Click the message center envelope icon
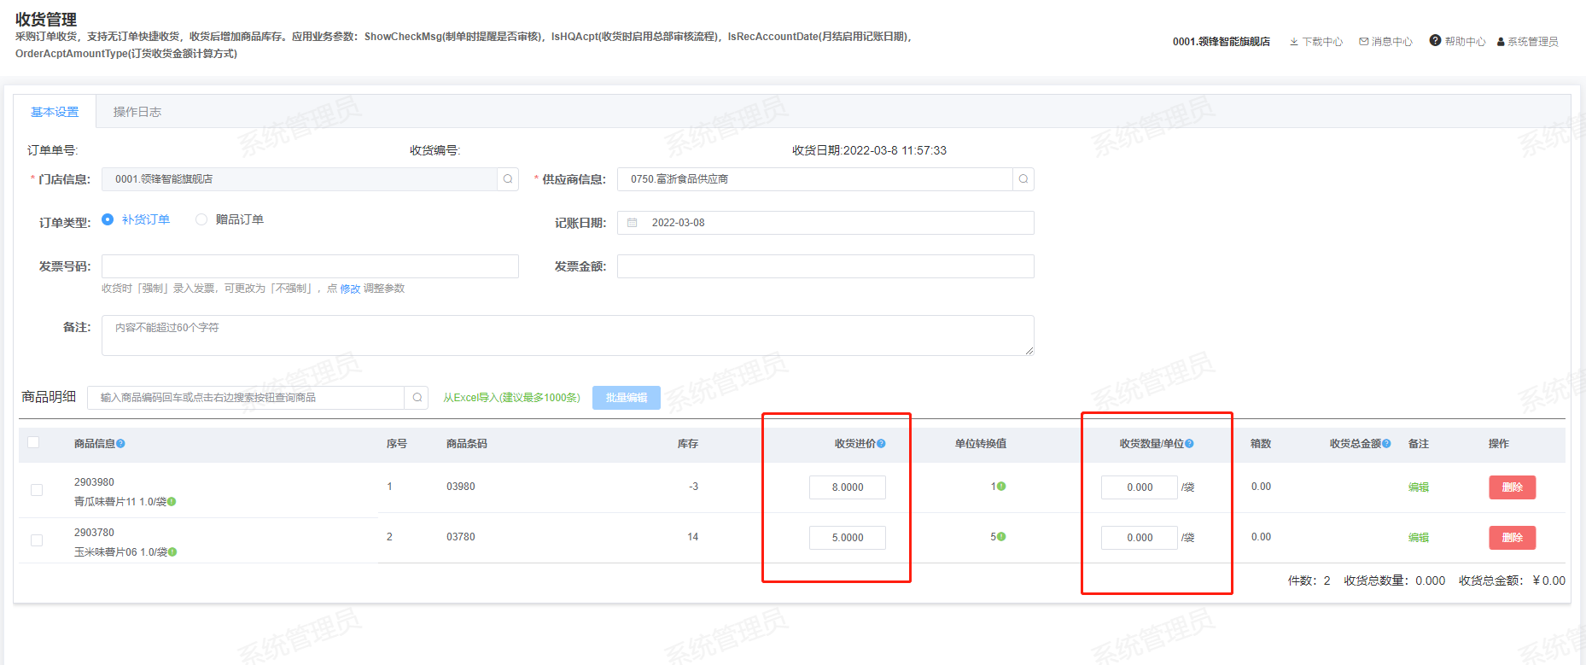Viewport: 1586px width, 665px height. (1364, 42)
